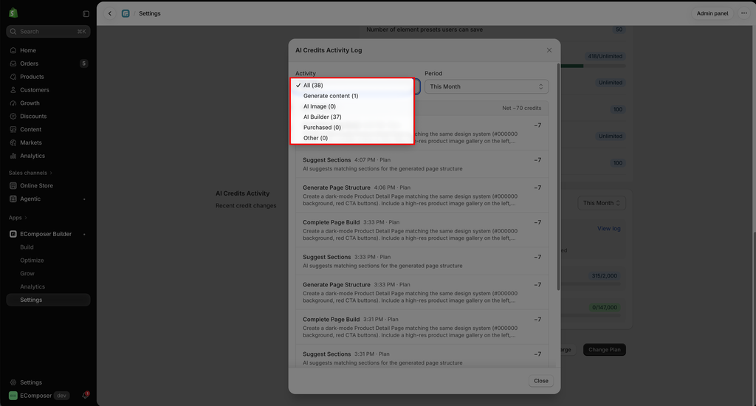Viewport: 756px width, 406px height.
Task: Click the View log link
Action: coord(609,229)
